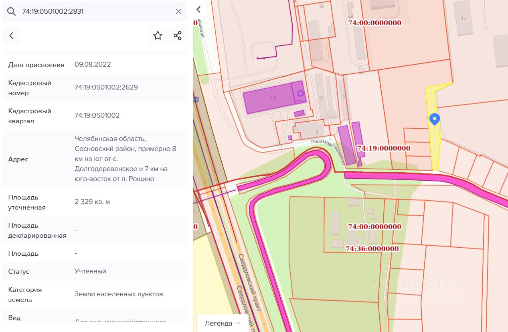Click building 17 in the top-right corner
This screenshot has width=508, height=332.
463,18
